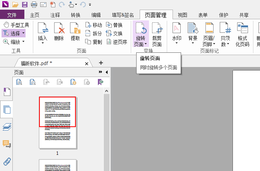Expand the 选择 (Select) tool dropdown arrow

(23, 34)
